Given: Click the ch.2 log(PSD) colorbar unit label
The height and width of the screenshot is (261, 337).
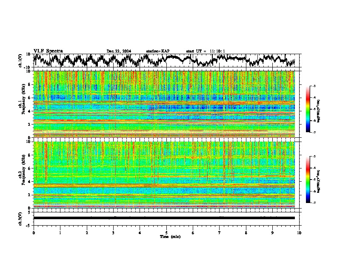Looking at the screenshot, I should point(319,181).
